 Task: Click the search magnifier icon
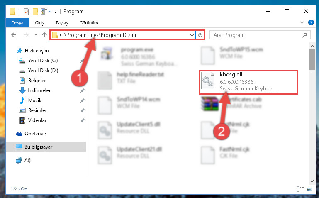[x=304, y=35]
